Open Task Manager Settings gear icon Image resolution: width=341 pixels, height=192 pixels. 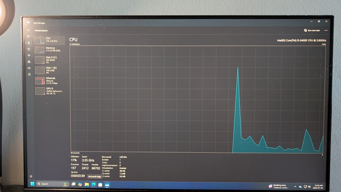(31, 176)
